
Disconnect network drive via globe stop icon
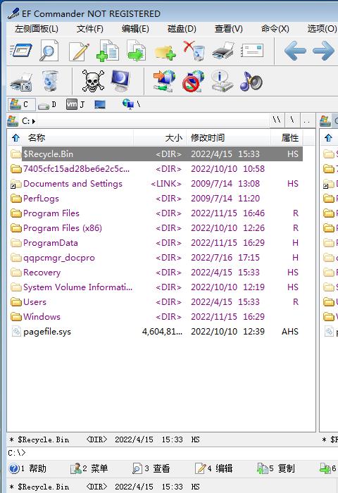tap(193, 81)
